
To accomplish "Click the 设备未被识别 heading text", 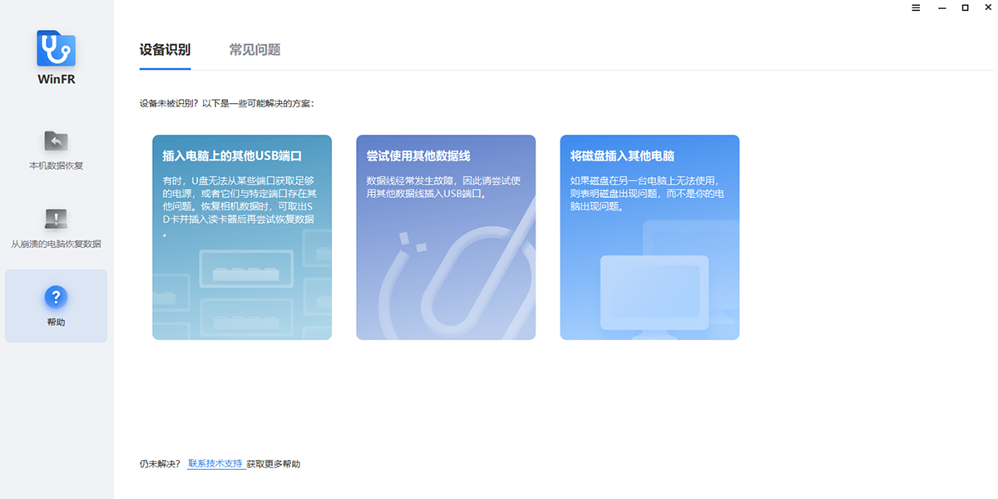I will coord(225,103).
